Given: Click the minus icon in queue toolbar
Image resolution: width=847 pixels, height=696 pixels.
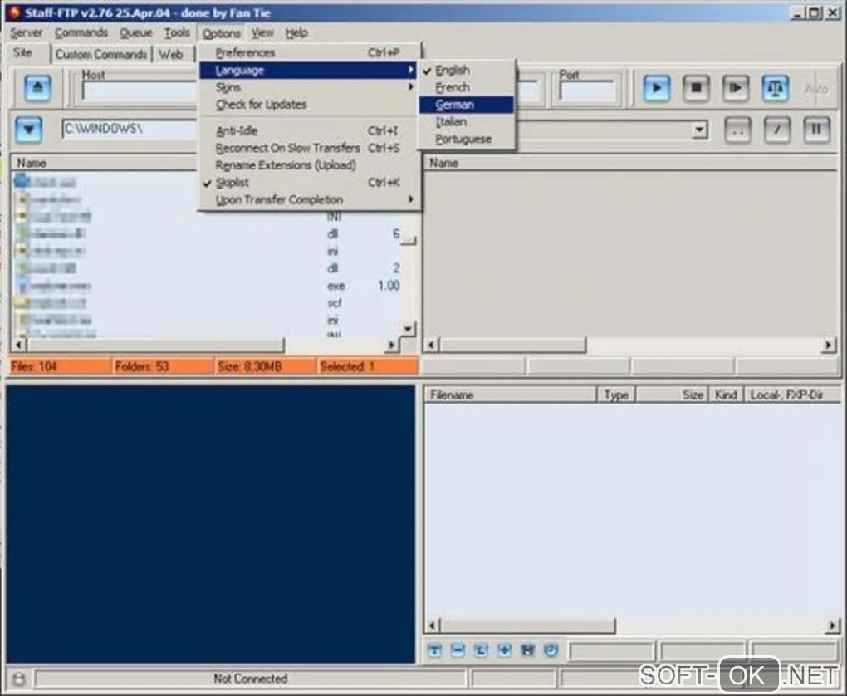Looking at the screenshot, I should 458,650.
